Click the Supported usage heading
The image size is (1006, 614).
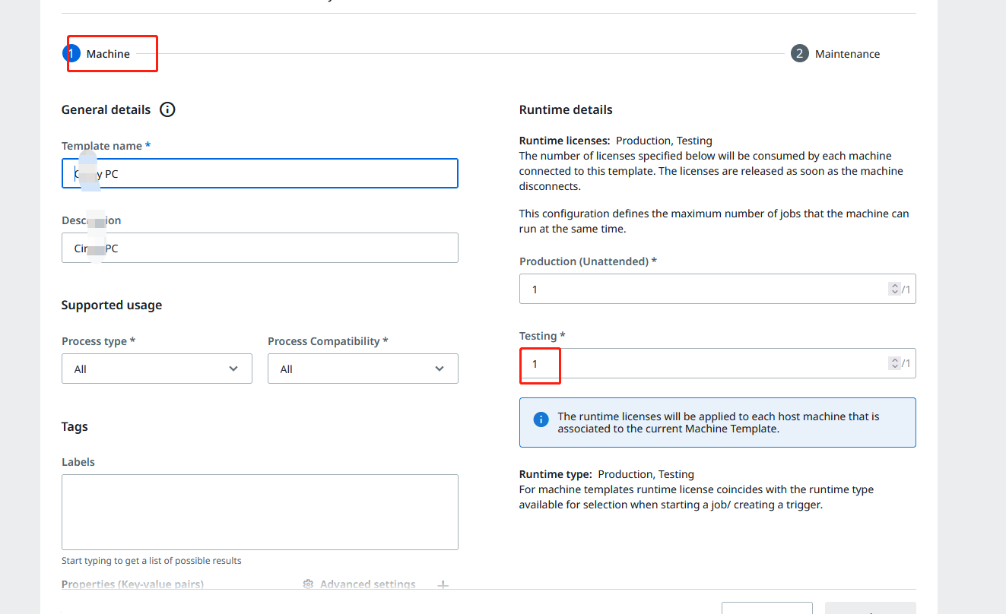pos(112,305)
